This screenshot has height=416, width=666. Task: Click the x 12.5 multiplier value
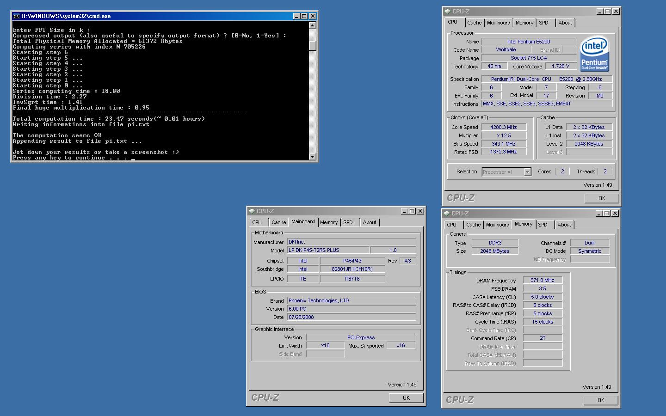click(x=504, y=136)
